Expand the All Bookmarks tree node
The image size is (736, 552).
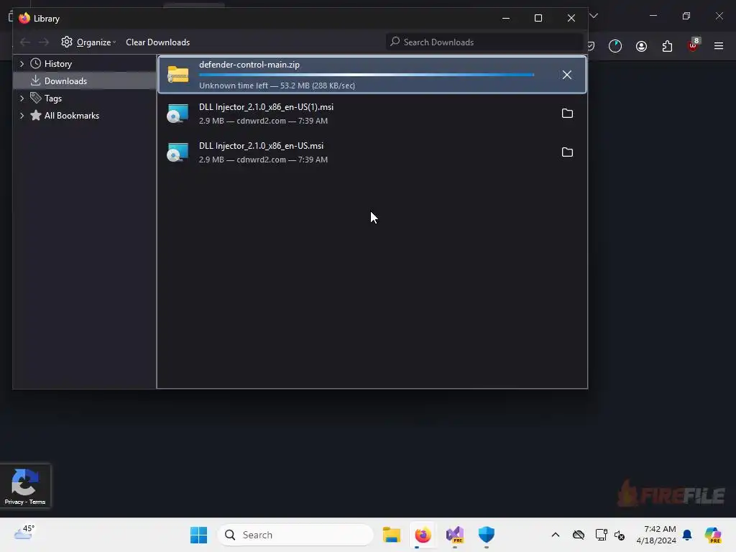coord(22,116)
